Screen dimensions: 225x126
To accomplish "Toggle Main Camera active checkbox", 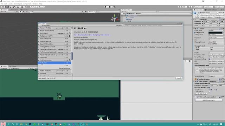I will pyautogui.click(x=199, y=13).
